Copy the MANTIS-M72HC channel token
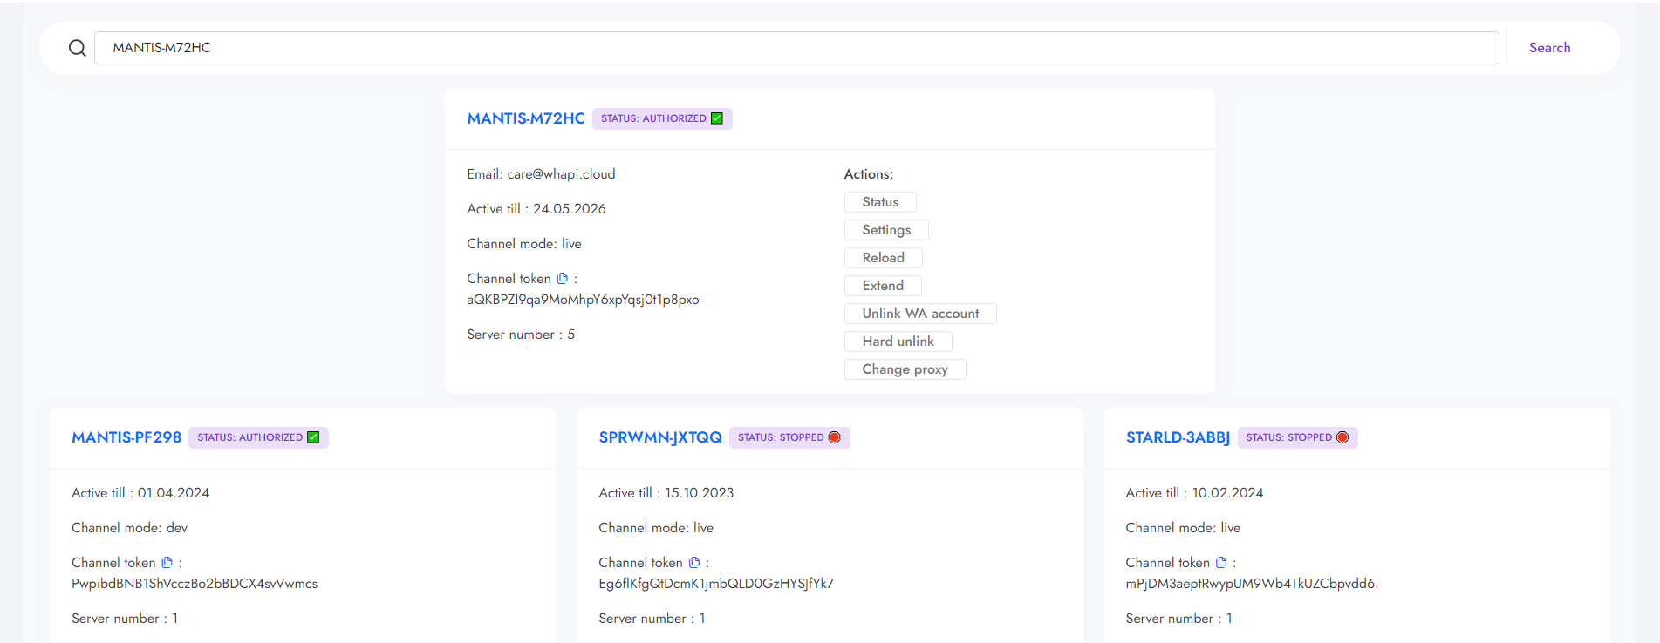This screenshot has height=643, width=1660. pos(563,279)
